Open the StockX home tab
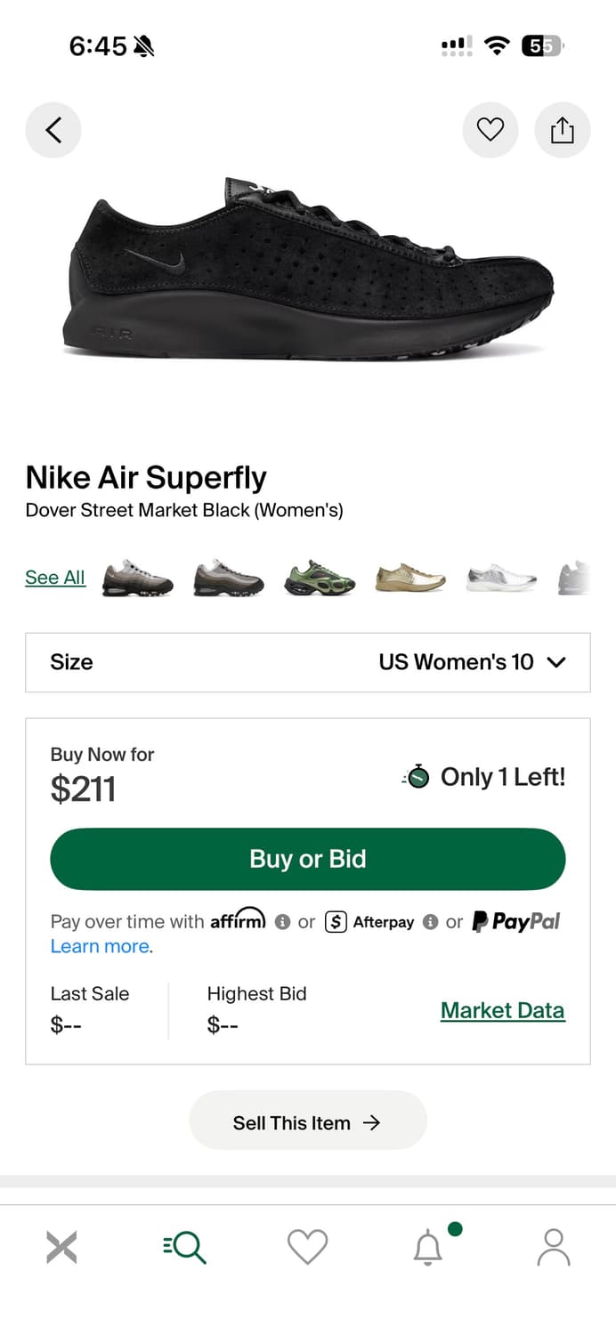 (61, 1247)
